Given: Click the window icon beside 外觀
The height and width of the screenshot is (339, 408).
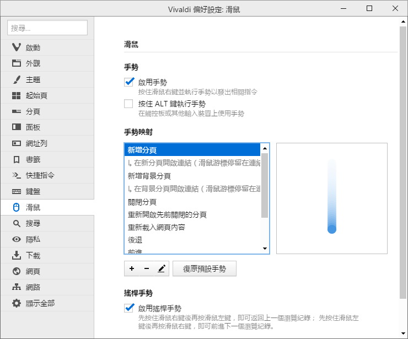Looking at the screenshot, I should (17, 63).
